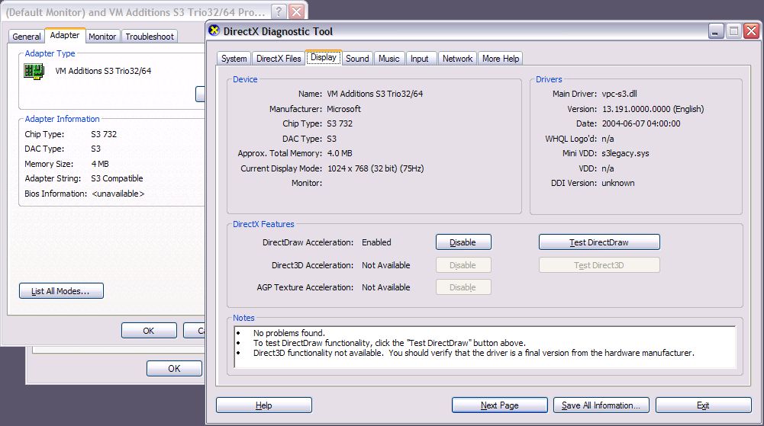
Task: Switch to the Sound tab
Action: [x=357, y=59]
